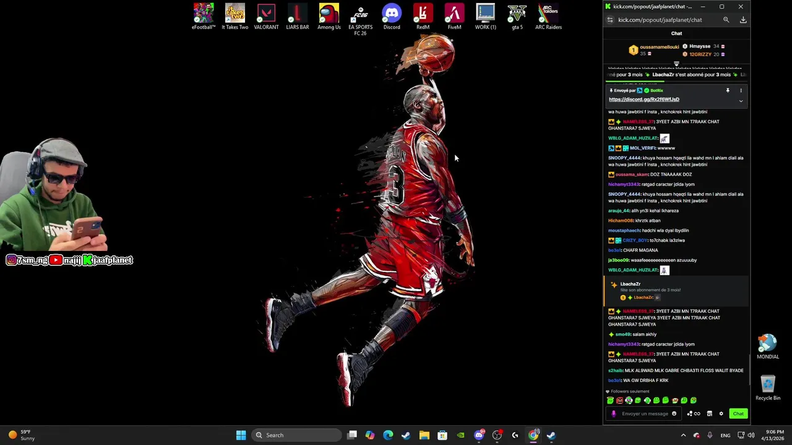Open Microsoft Store from taskbar

point(442,435)
